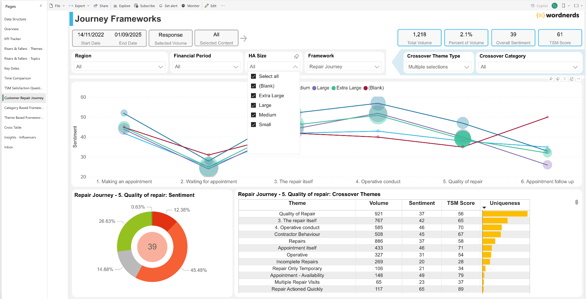Click the copy visual icon above chart
586x299 pixels.
pos(558,79)
